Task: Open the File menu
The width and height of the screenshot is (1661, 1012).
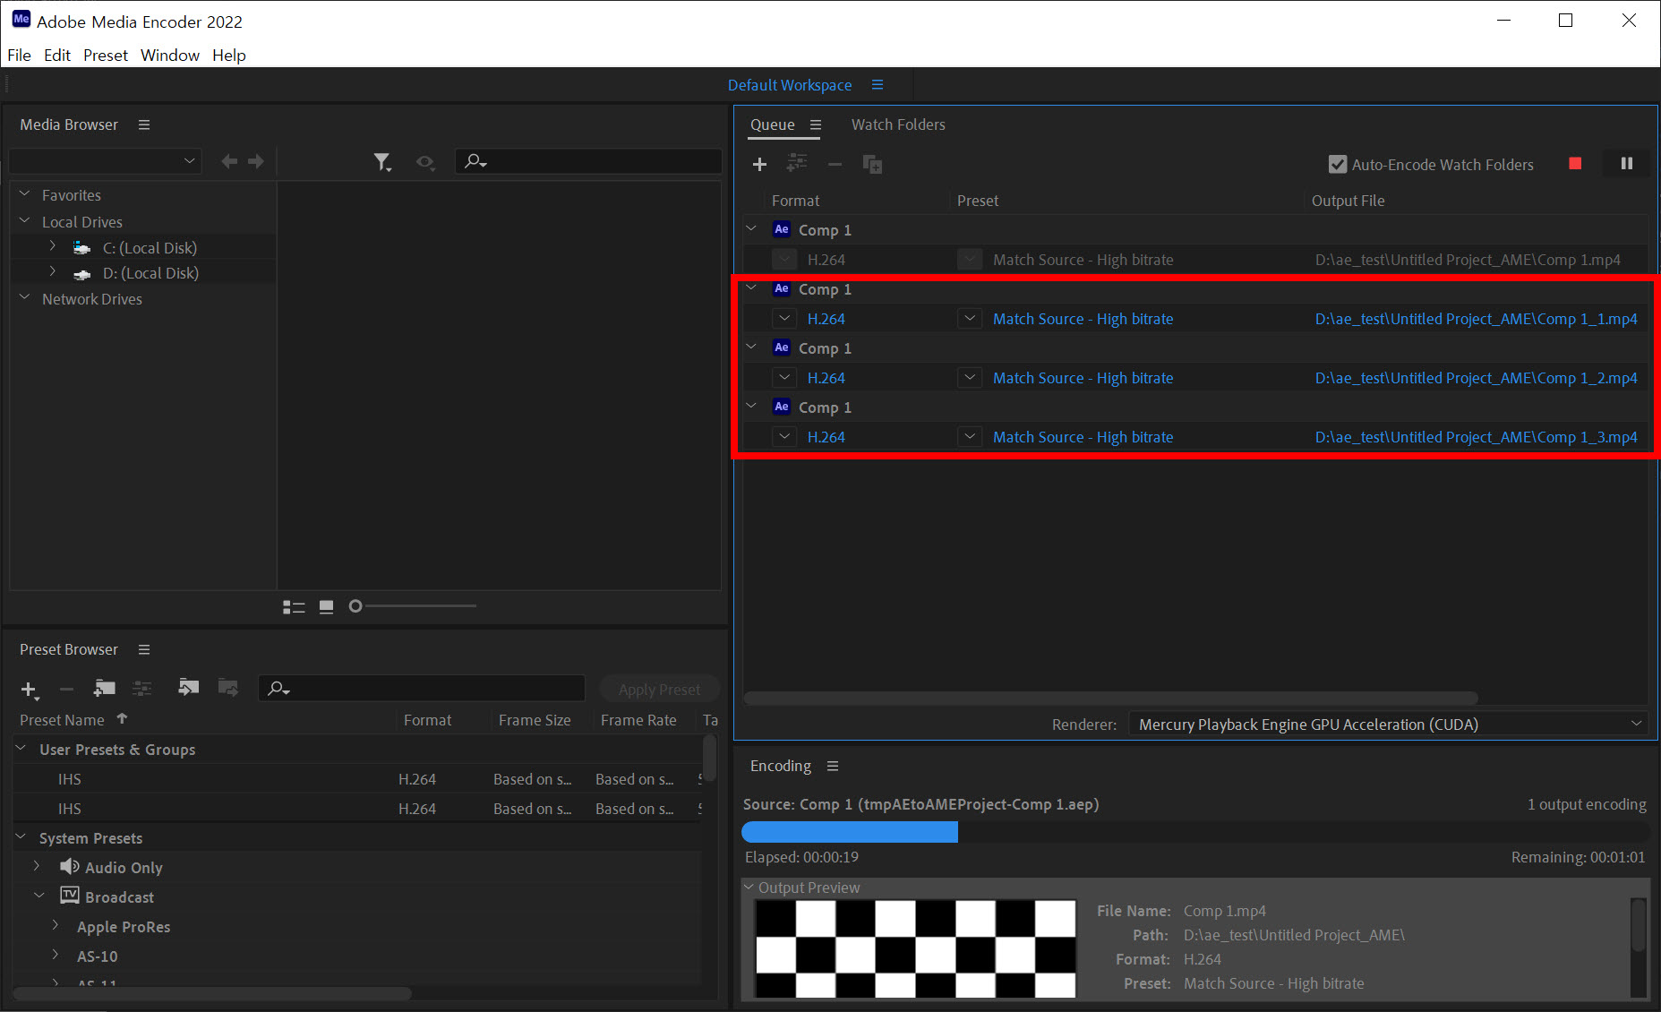Action: pos(19,56)
